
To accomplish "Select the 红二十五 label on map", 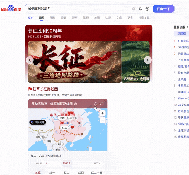I will (x=72, y=118).
